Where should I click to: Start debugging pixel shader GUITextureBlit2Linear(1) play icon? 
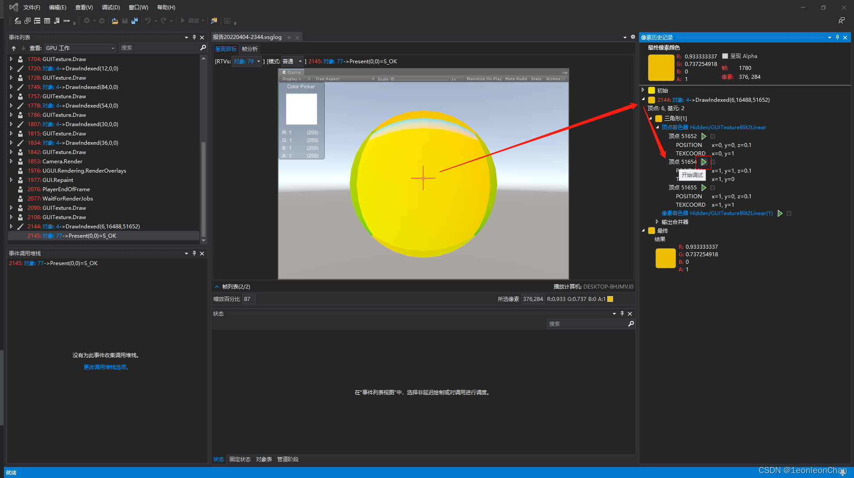(x=780, y=213)
